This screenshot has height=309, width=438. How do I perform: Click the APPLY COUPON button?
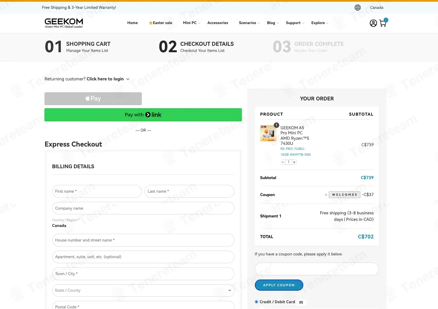point(279,285)
